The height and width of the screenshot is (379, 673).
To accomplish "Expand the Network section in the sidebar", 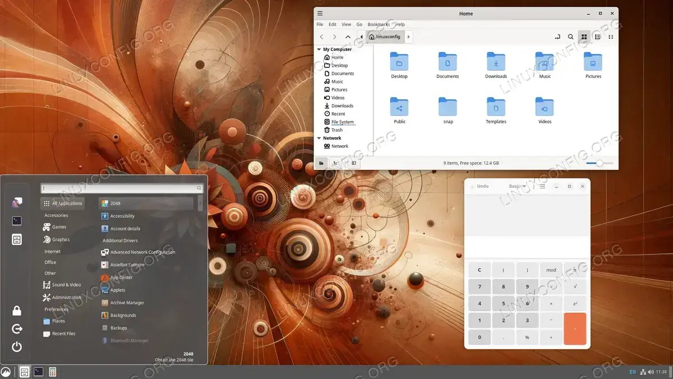I will point(320,138).
